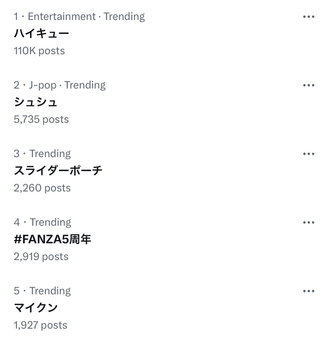Click the "2,260 posts" count
Viewport: 330px width, 339px height.
(42, 188)
